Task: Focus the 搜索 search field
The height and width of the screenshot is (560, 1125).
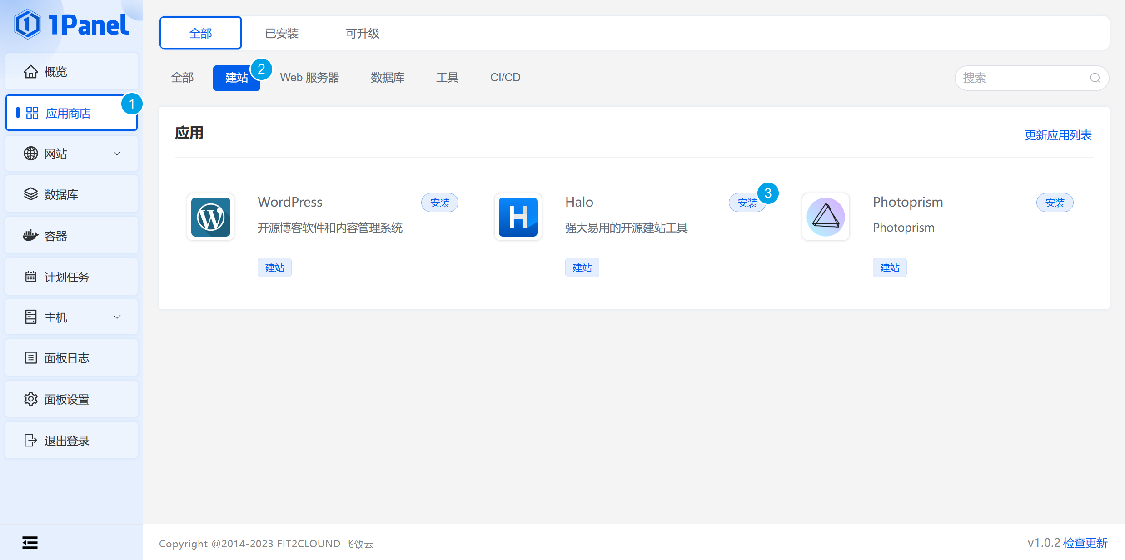Action: coord(1032,78)
